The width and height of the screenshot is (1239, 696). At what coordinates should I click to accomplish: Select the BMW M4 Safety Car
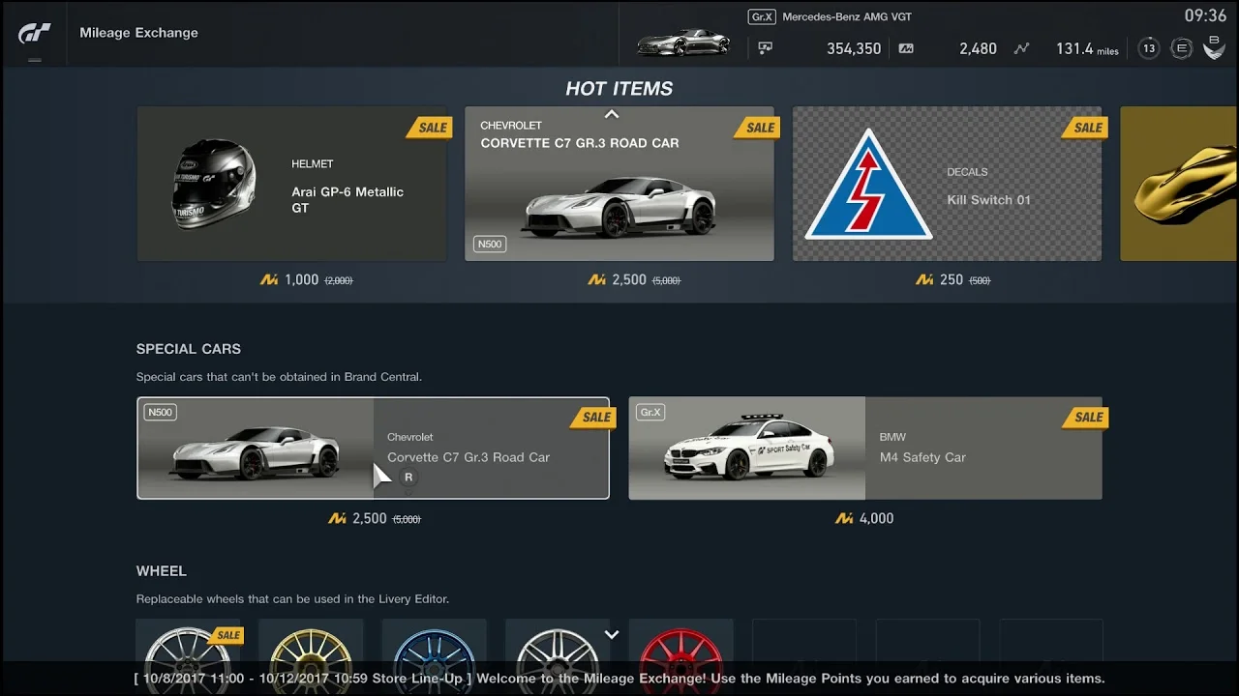coord(865,449)
